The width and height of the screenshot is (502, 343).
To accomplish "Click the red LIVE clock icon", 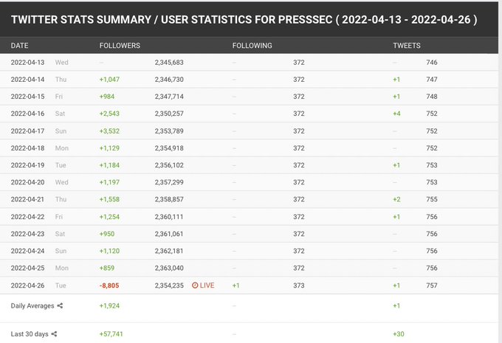I will click(x=196, y=285).
